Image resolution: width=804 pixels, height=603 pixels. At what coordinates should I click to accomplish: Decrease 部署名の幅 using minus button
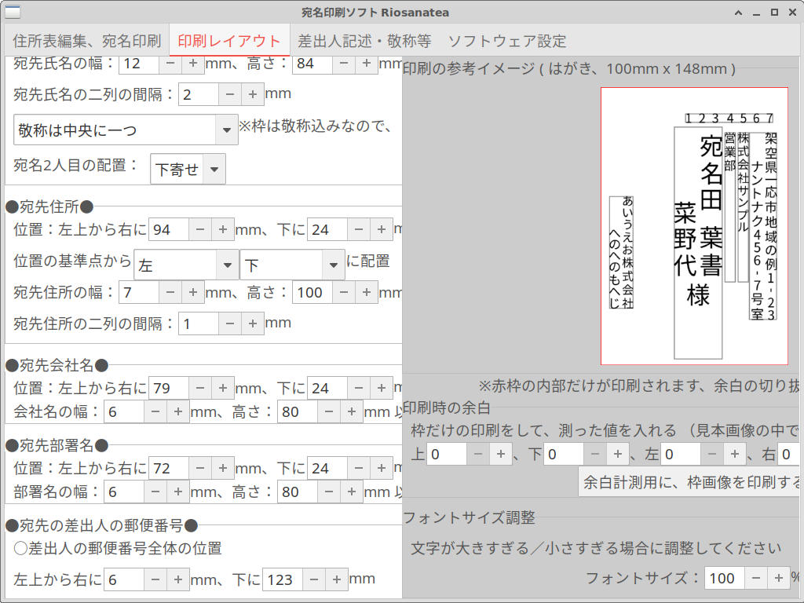pos(155,492)
